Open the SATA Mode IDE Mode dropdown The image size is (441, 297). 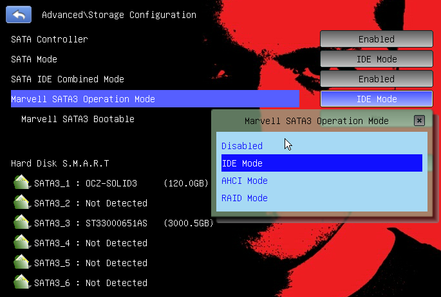tap(377, 59)
